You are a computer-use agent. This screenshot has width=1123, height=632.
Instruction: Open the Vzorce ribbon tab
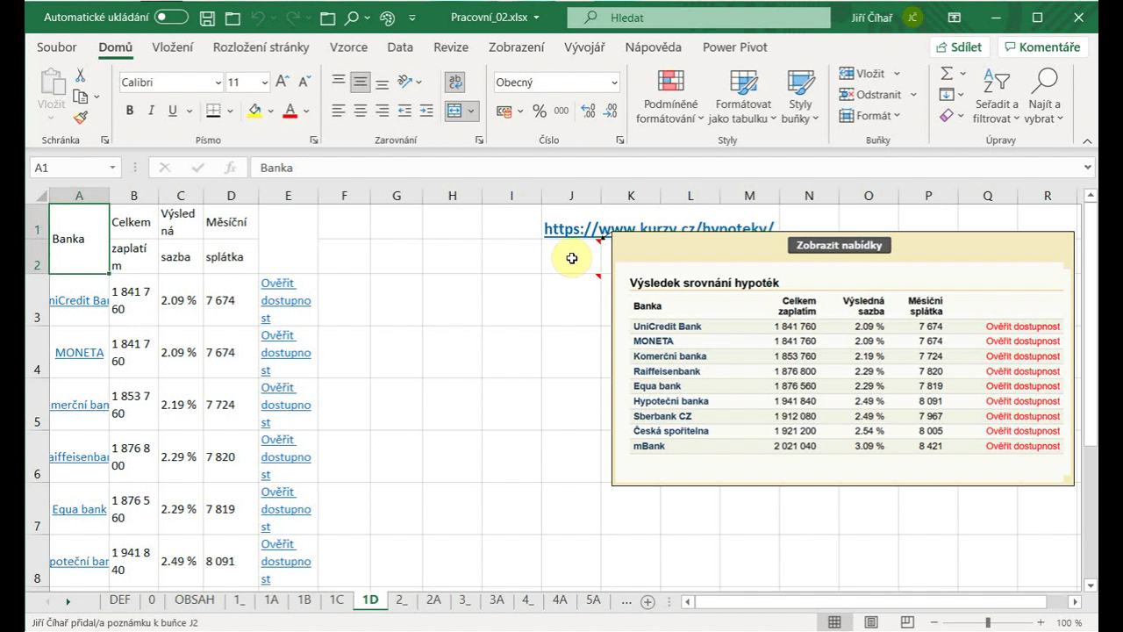(x=348, y=47)
